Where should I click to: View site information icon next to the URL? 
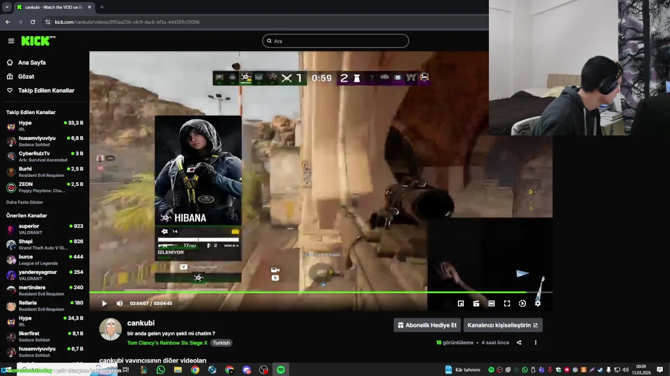click(48, 22)
